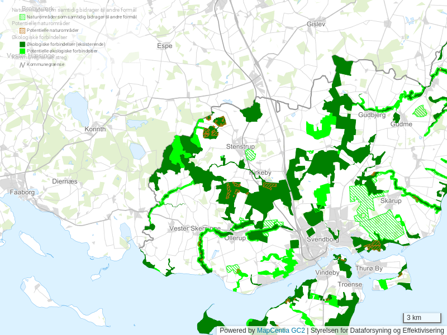Viewport: 447px width, 335px height.
Task: Click the Kommunegrænse line symbol in legend
Action: click(22, 65)
